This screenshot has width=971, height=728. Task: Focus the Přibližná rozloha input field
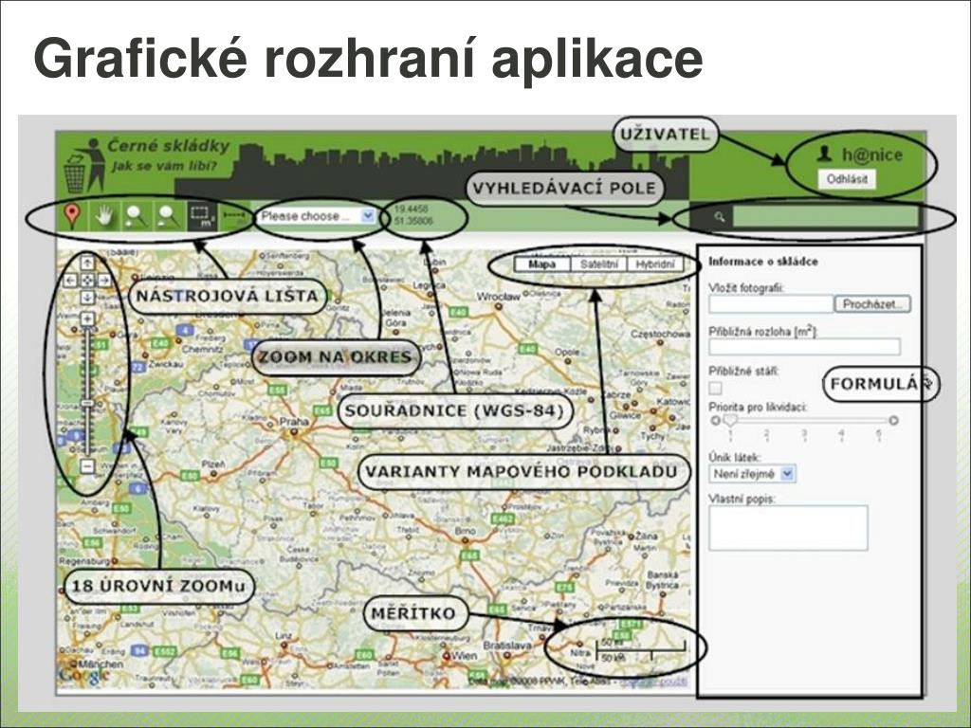click(x=804, y=347)
